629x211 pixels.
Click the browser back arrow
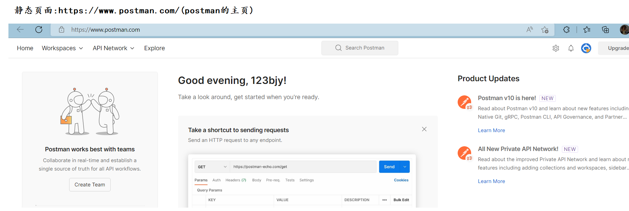point(20,30)
